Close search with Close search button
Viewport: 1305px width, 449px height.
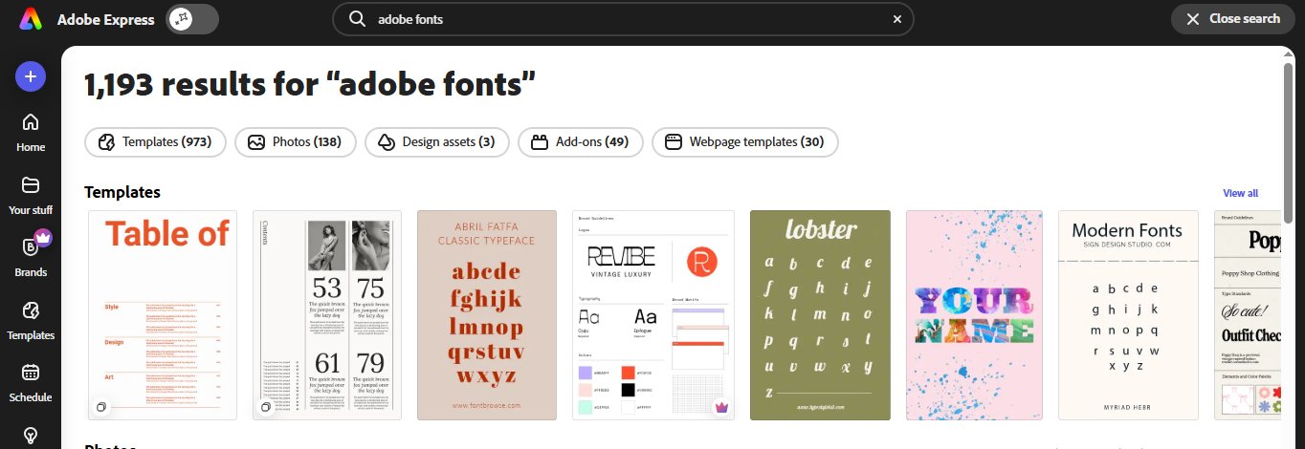tap(1232, 19)
